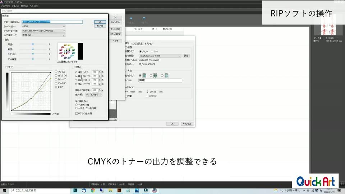The height and width of the screenshot is (194, 345).
Task: Select the third multi-page output type radio
Action: (x=162, y=76)
